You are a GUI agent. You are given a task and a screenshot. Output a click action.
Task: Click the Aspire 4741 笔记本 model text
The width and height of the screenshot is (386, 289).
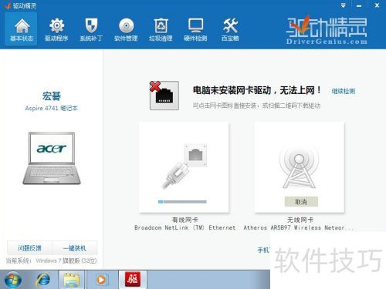(x=51, y=108)
